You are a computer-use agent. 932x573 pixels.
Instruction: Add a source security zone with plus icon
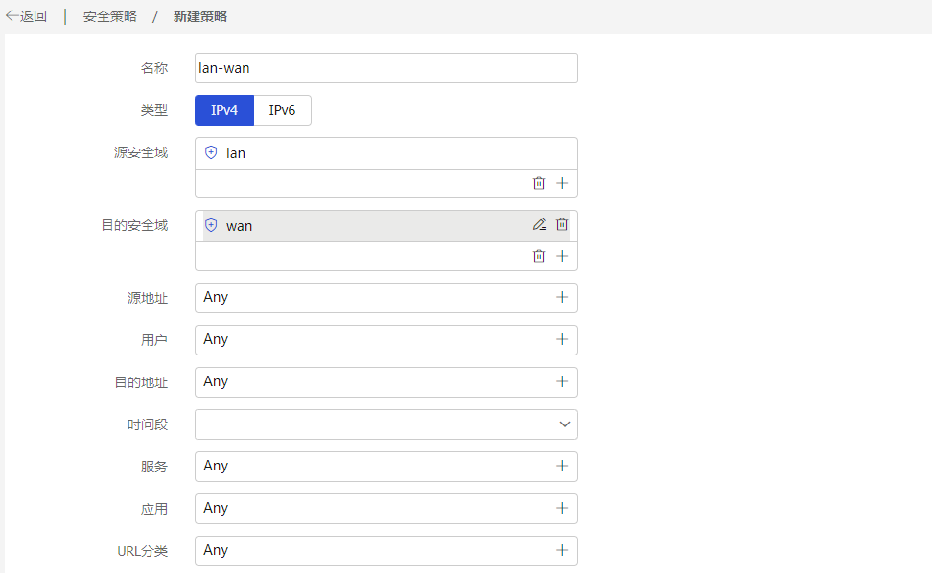coord(562,183)
